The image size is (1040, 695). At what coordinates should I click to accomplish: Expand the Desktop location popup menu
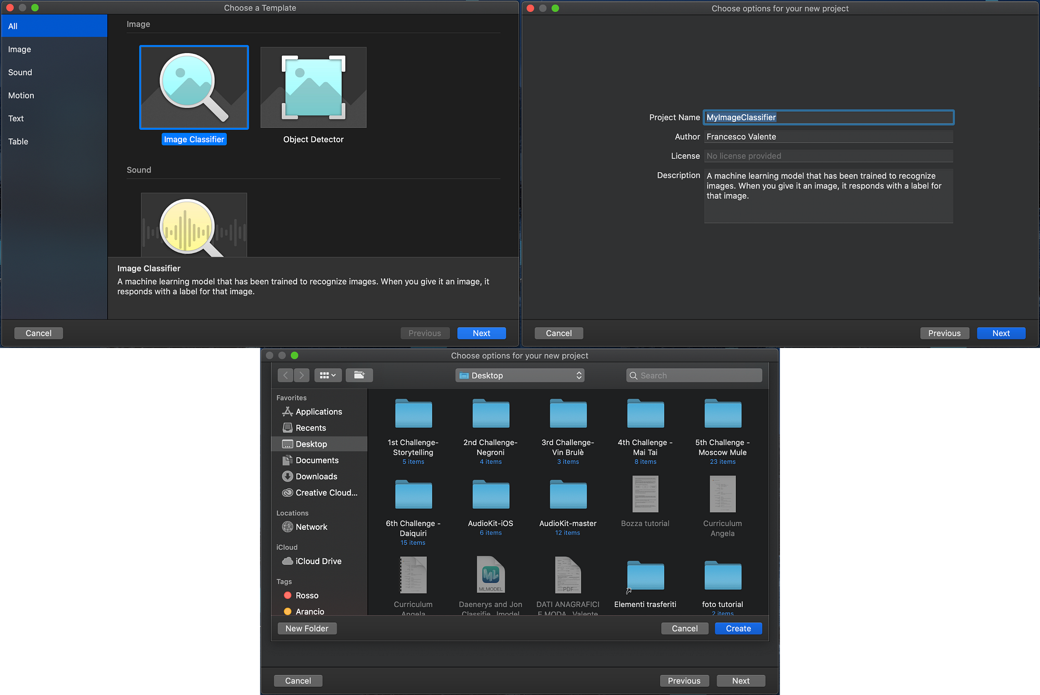(x=519, y=375)
